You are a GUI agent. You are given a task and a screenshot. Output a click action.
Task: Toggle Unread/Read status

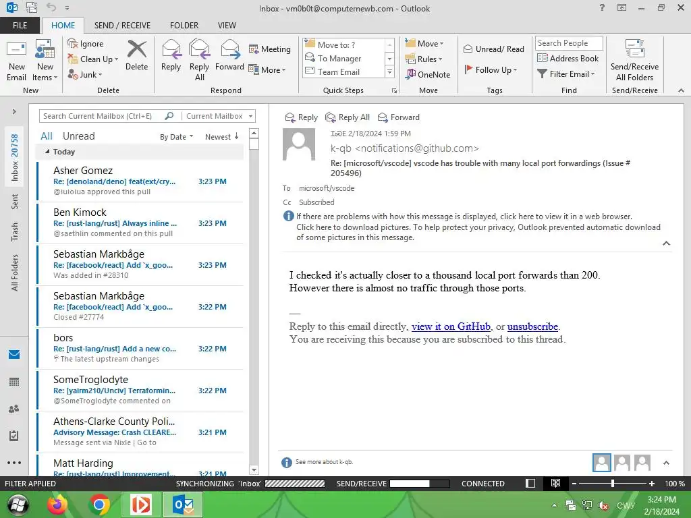[x=494, y=49]
